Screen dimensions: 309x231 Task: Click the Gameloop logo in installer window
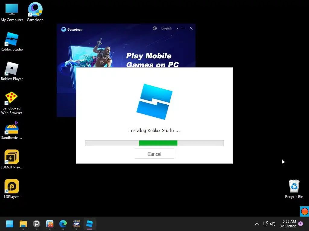[72, 29]
